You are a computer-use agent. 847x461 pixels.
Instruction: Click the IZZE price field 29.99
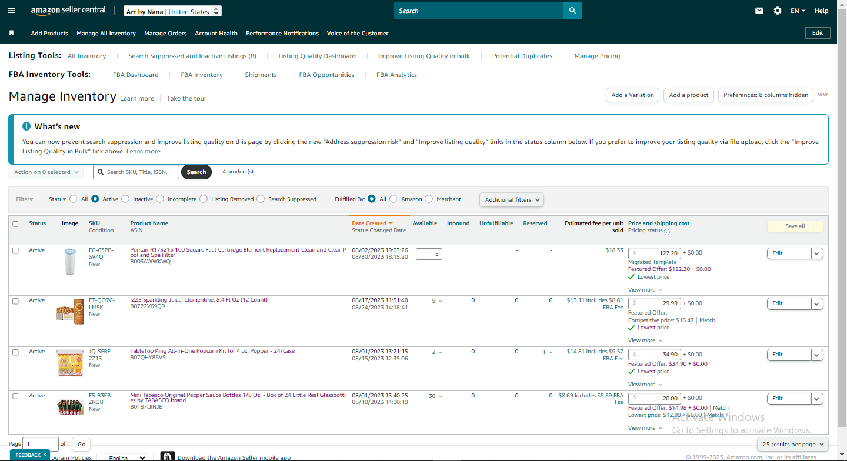click(x=655, y=303)
